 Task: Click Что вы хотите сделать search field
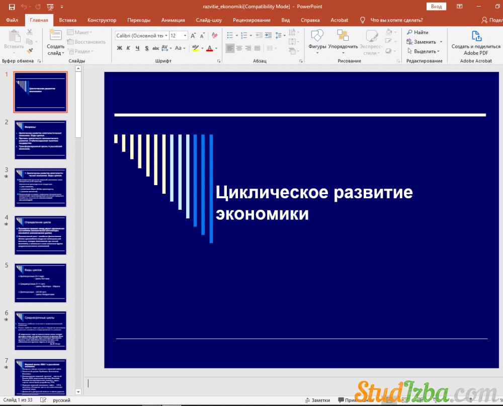pyautogui.click(x=396, y=20)
